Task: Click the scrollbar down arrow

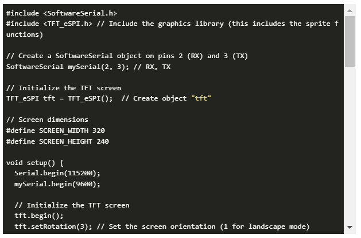Action: click(x=350, y=228)
